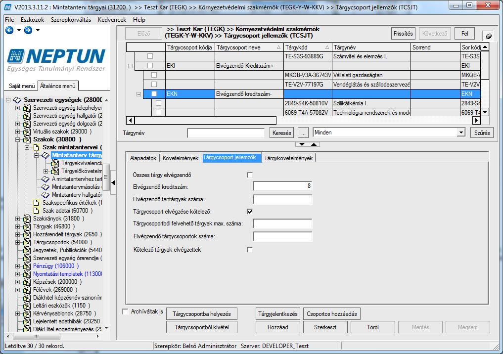
Task: Open the Szerepkörváltás menu
Action: [71, 20]
